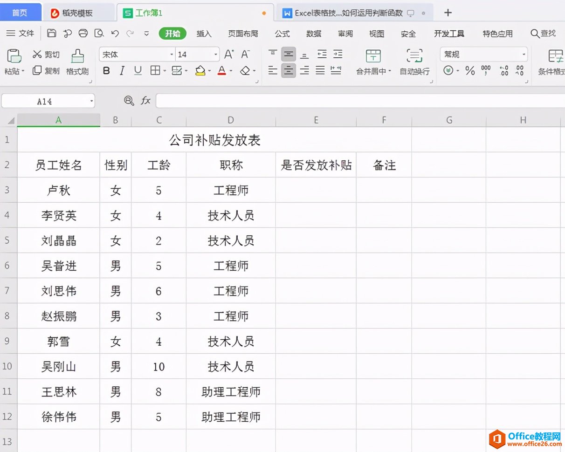
Task: Click the select-all corner triangle
Action: (11, 121)
